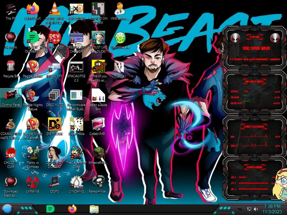Open the taskbar clock showing 7:38 PM
The image size is (287, 215).
click(x=272, y=209)
